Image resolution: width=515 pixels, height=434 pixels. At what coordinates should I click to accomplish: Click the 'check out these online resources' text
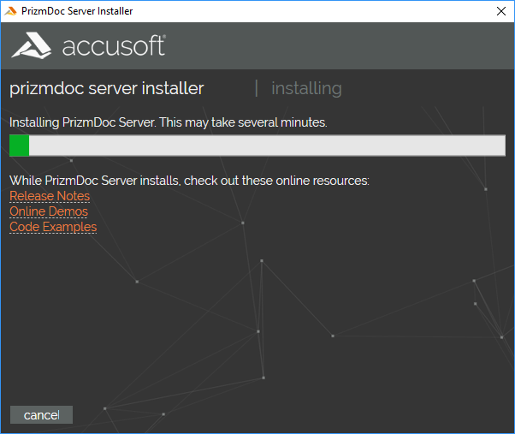coord(276,181)
